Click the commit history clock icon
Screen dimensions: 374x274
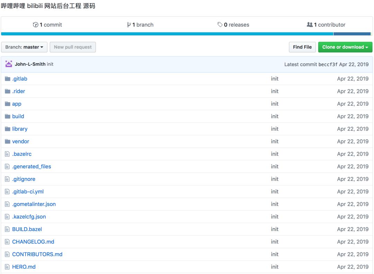click(x=36, y=25)
